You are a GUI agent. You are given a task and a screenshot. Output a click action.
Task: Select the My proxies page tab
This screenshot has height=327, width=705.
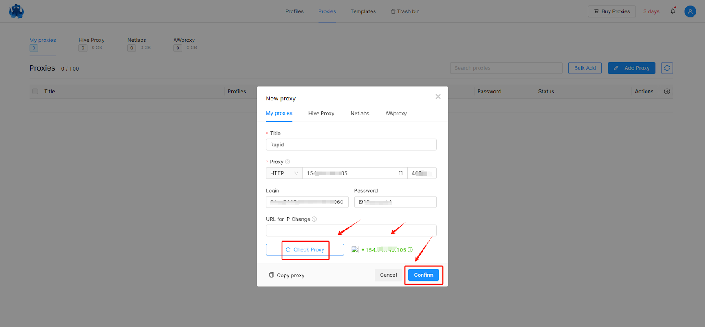[43, 44]
